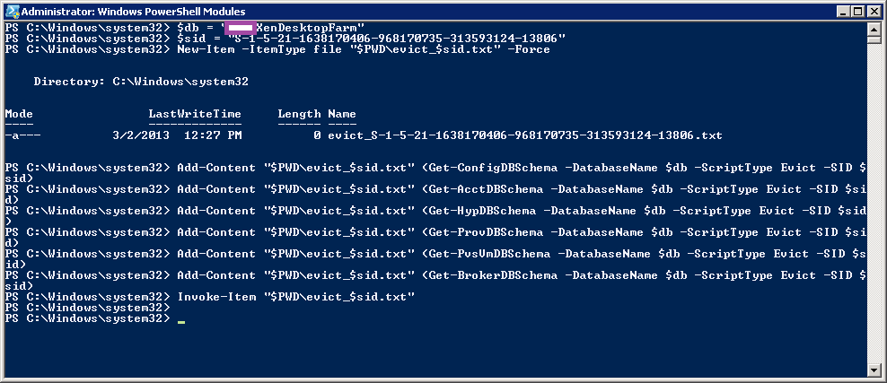Screen dimensions: 887x383
Task: Click the Mode column header
Action: click(x=19, y=114)
